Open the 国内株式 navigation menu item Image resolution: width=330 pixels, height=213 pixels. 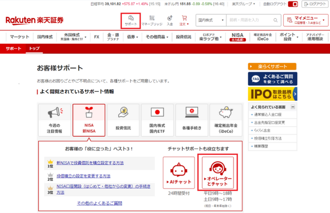pos(45,37)
